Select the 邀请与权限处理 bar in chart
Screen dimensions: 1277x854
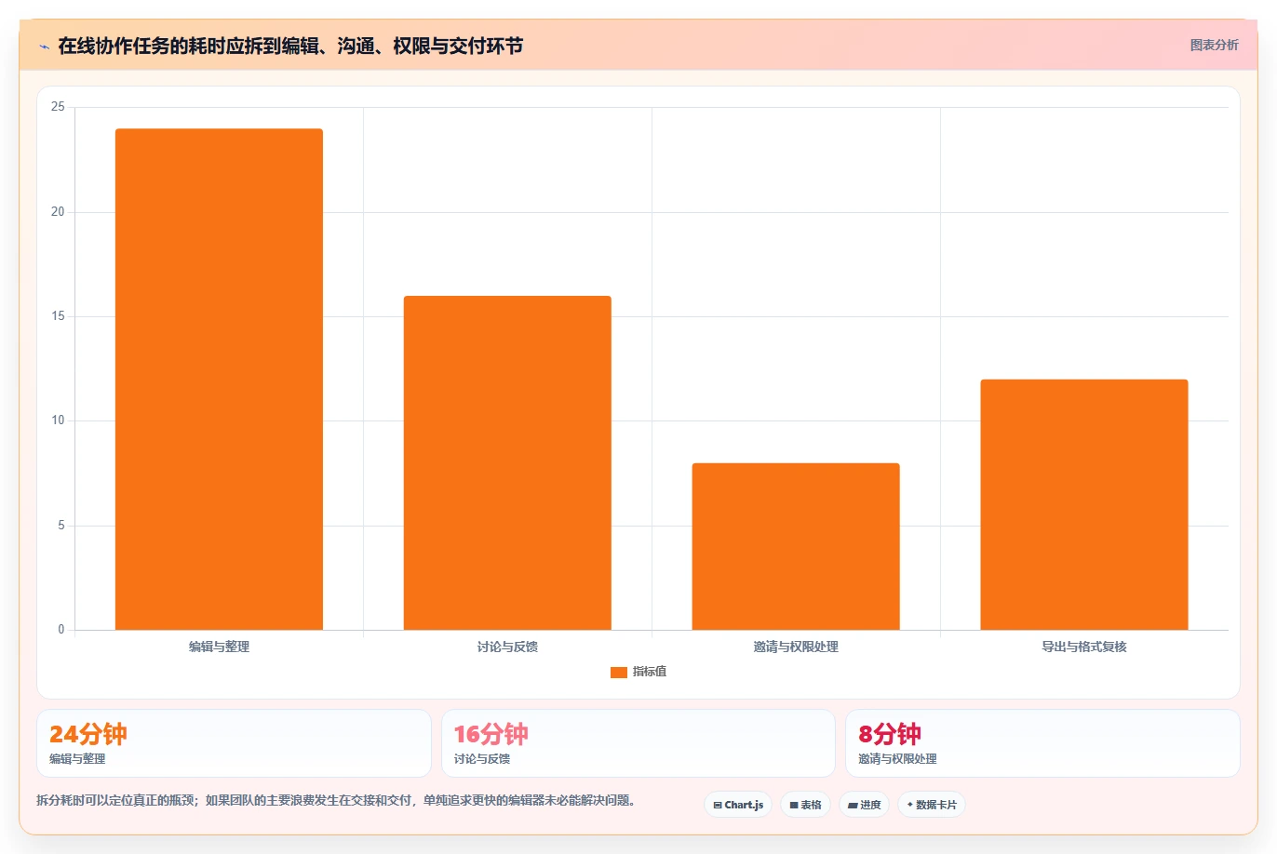click(x=796, y=546)
